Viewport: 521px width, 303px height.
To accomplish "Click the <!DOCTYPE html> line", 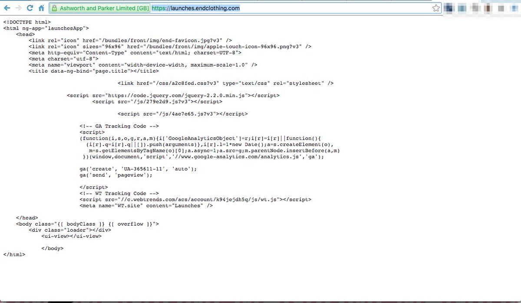I will [27, 22].
